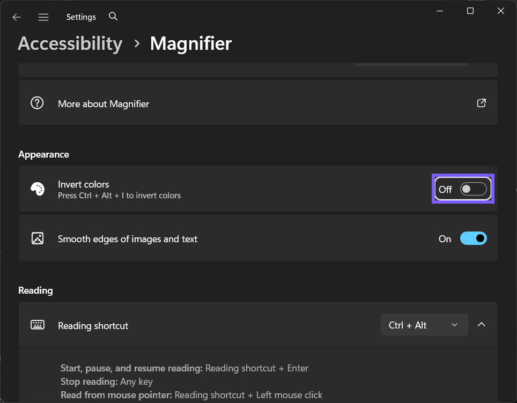Open More about Magnifier
Screen dimensions: 517x403
(258, 102)
